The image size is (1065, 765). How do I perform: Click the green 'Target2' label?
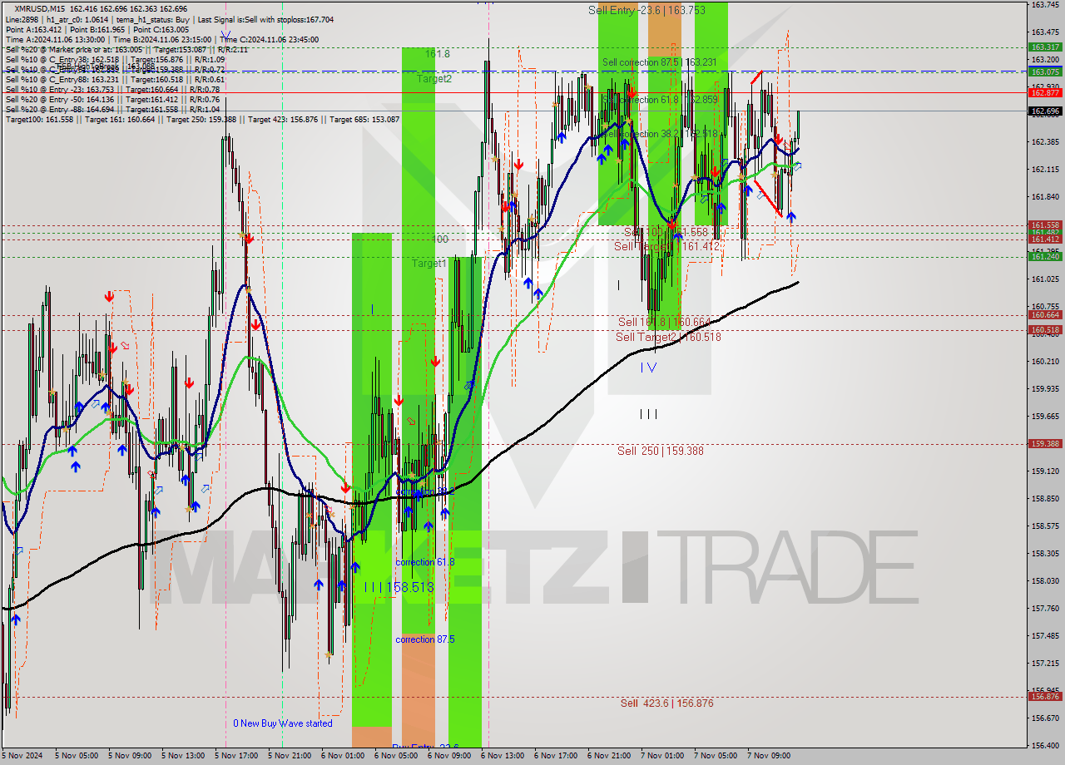click(434, 79)
